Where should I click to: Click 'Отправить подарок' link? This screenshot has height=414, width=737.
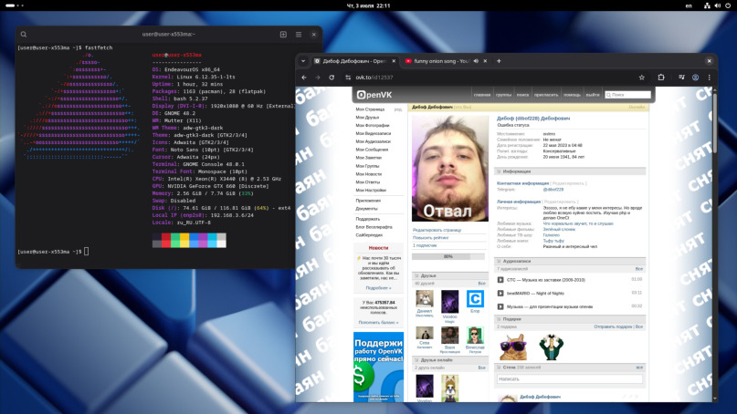point(613,326)
